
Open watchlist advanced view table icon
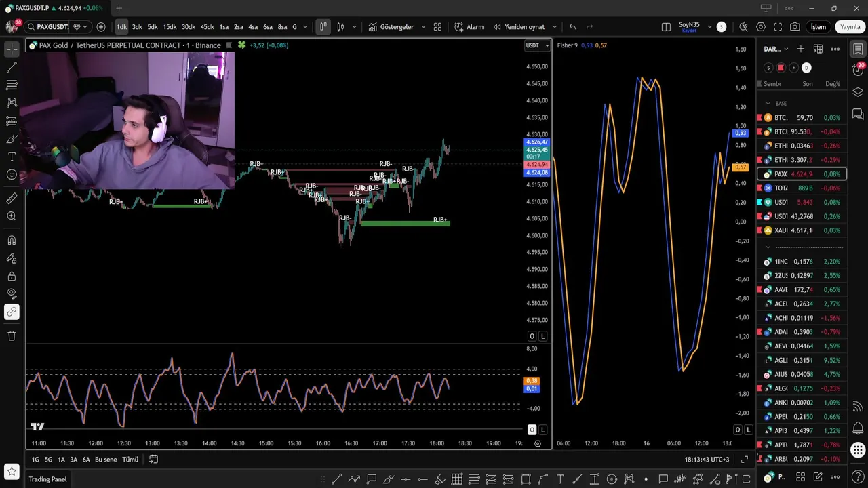tap(818, 49)
